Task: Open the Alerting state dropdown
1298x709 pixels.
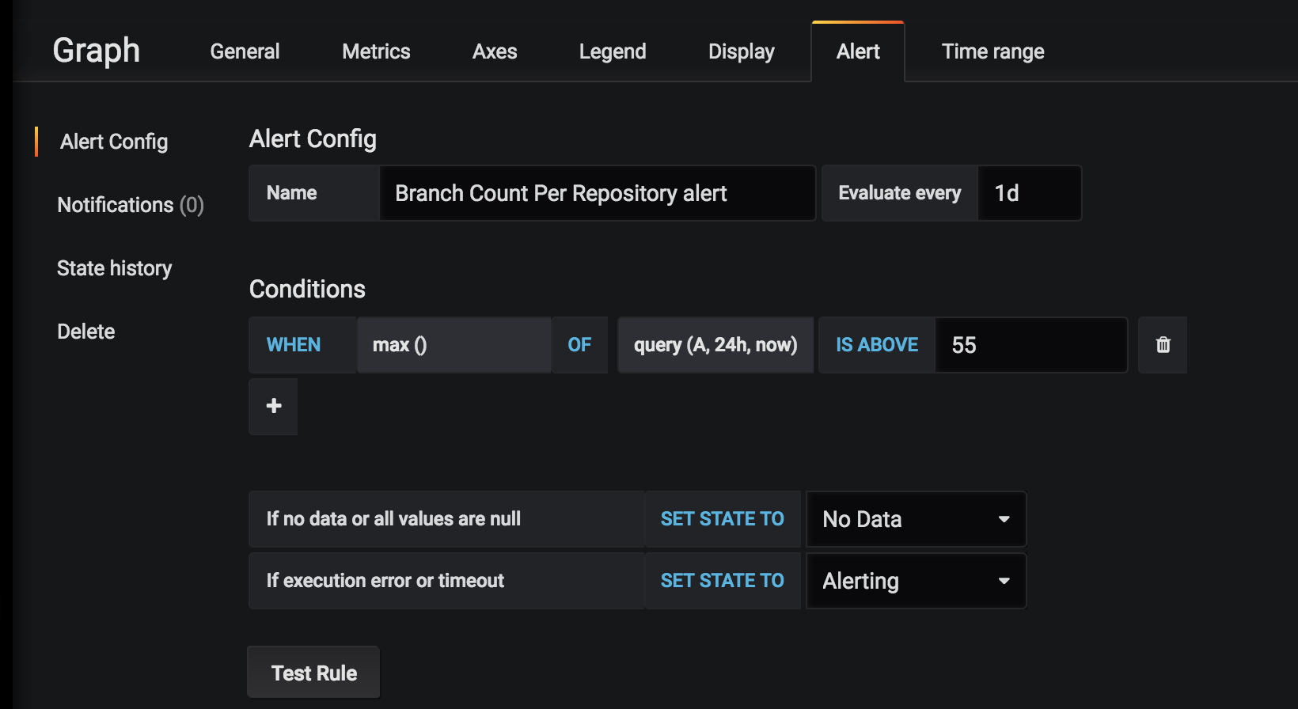Action: click(x=916, y=581)
